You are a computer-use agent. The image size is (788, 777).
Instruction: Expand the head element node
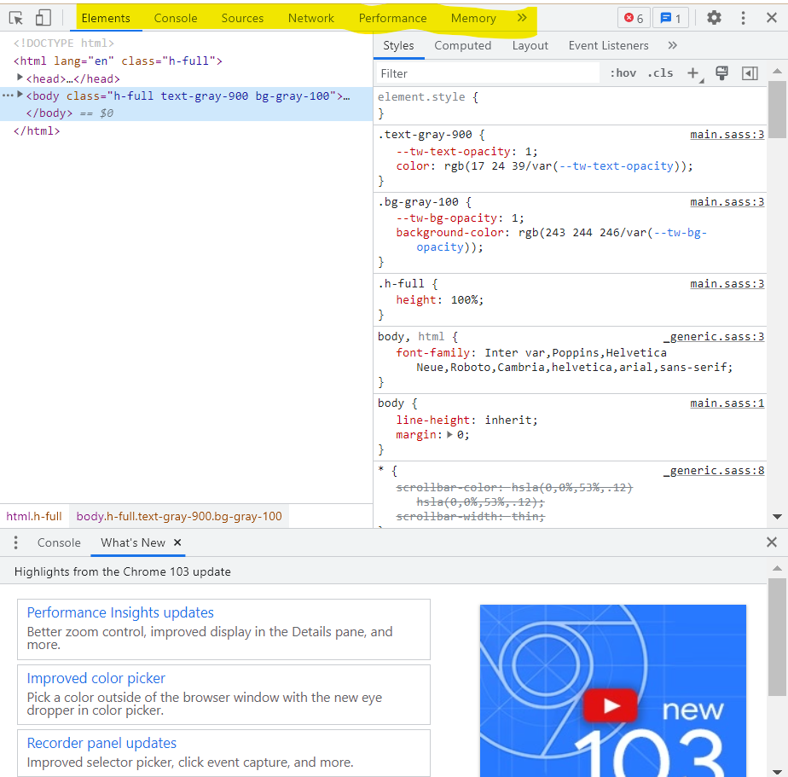point(20,78)
